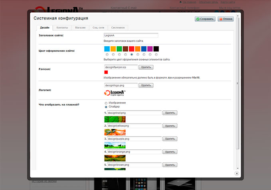
Task: Click the dialog scrollbar down arrow
Action: pyautogui.click(x=237, y=168)
